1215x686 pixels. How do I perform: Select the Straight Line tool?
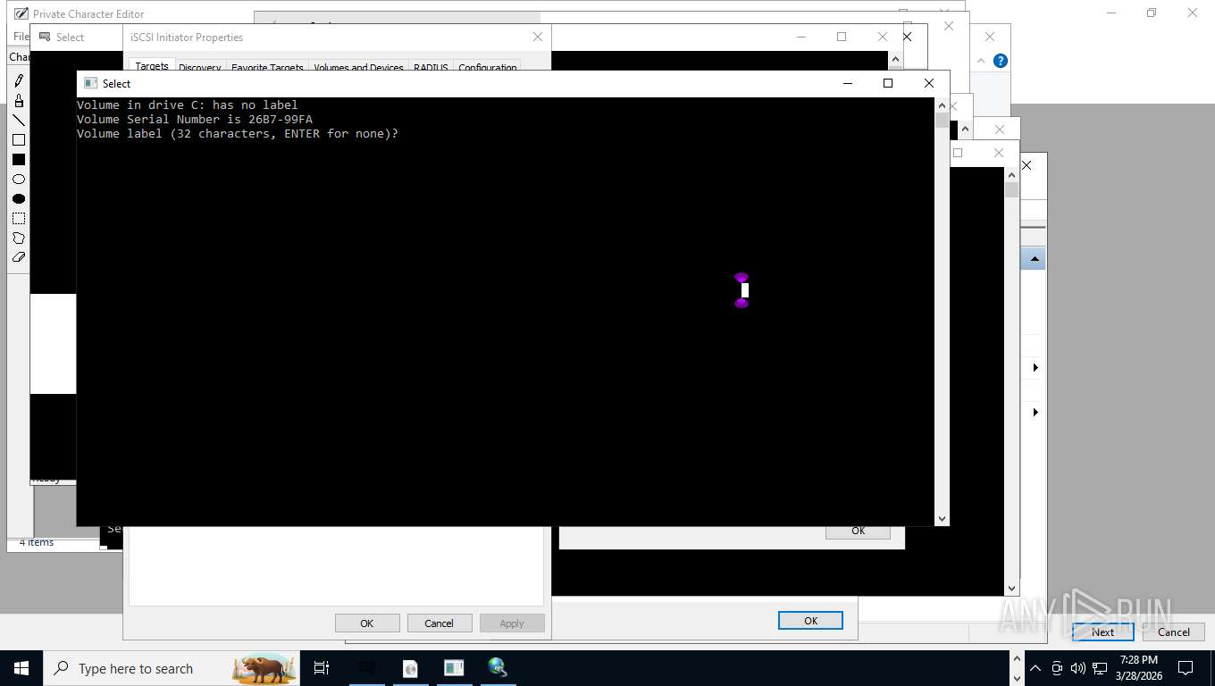coord(19,121)
